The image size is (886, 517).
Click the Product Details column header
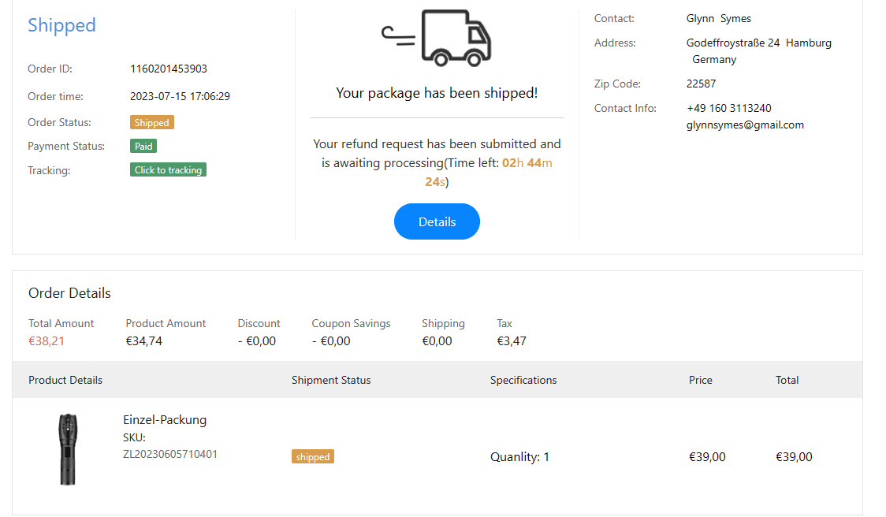pyautogui.click(x=65, y=380)
